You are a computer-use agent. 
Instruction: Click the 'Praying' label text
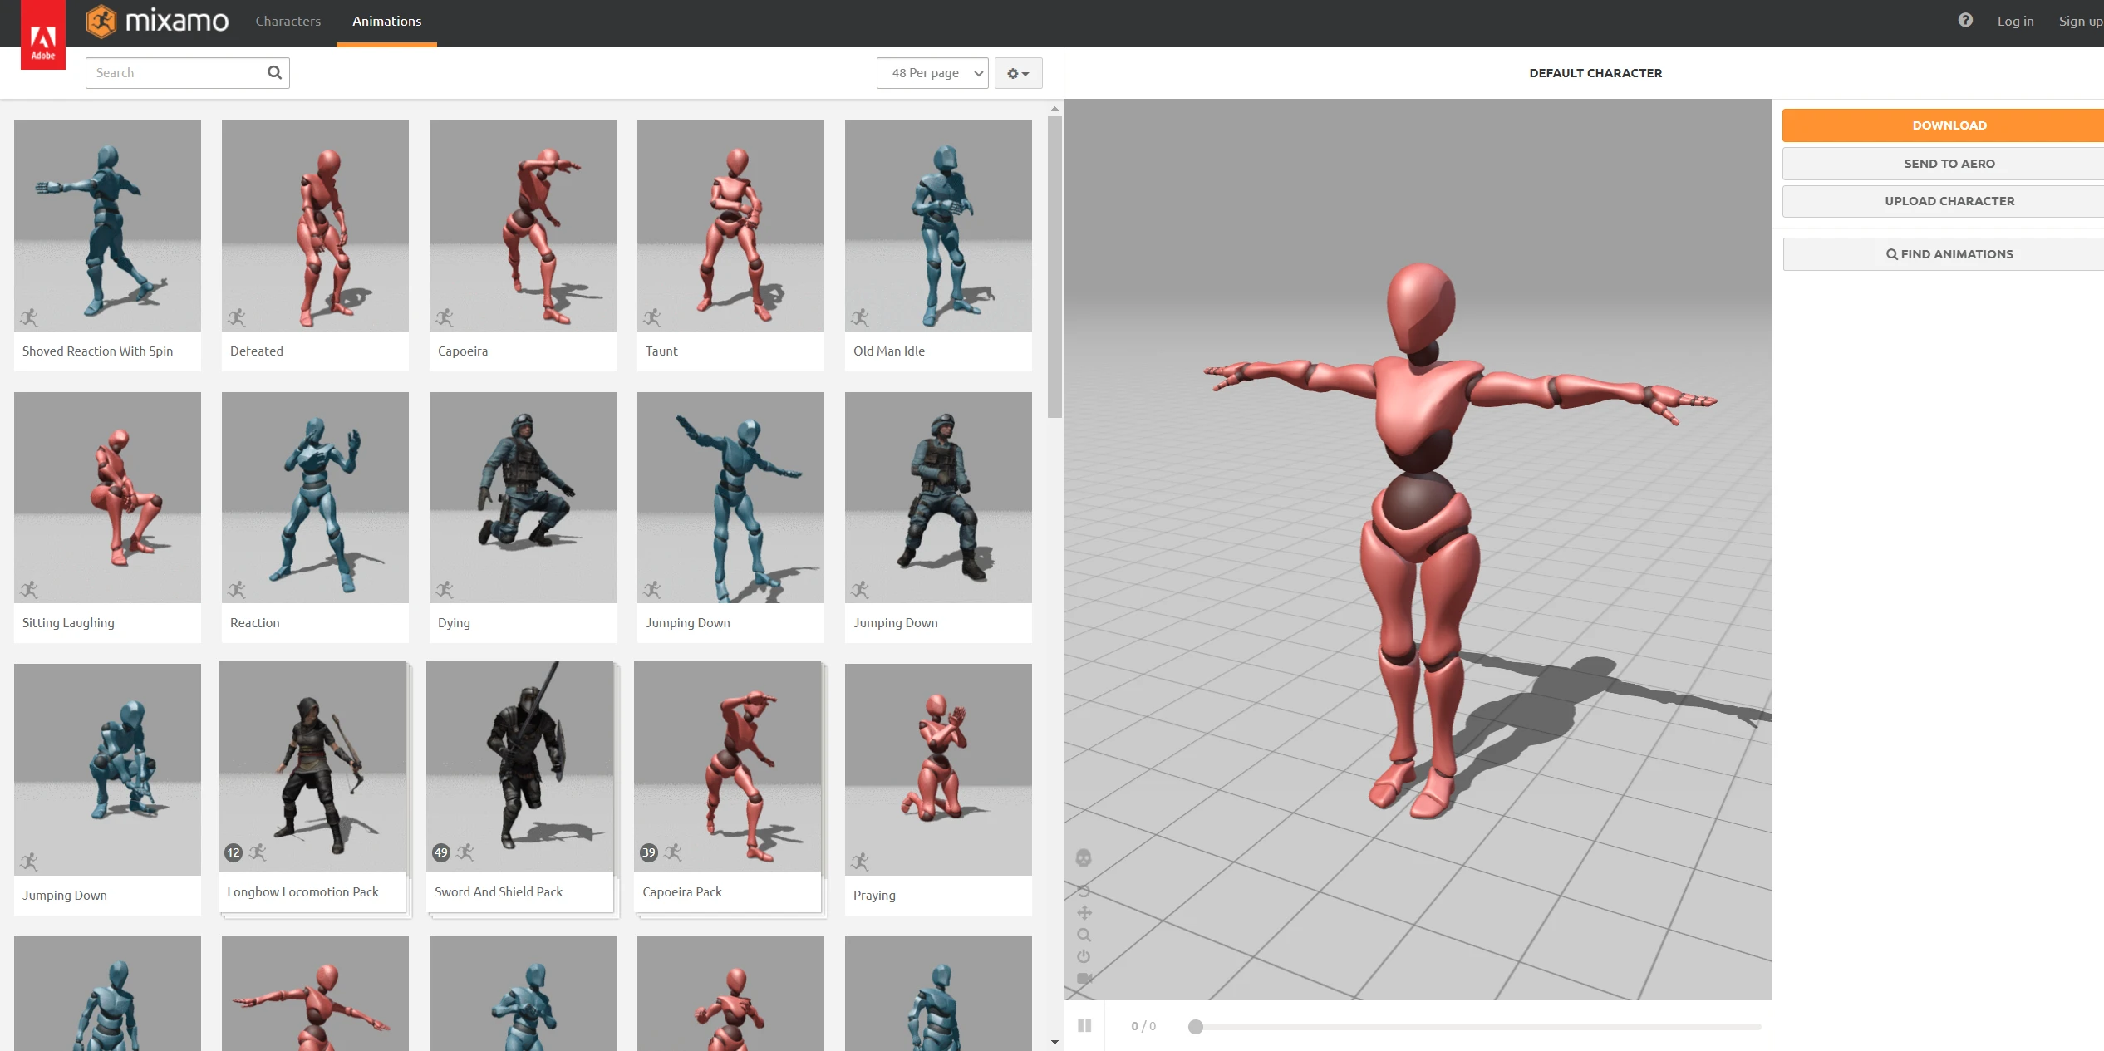click(x=874, y=896)
